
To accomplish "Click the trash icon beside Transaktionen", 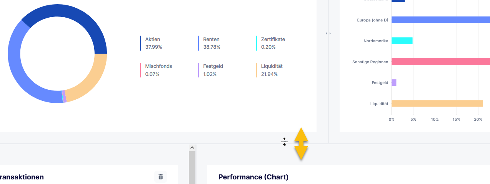I will 160,177.
